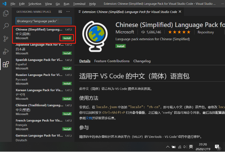Open the Source Control view
The height and width of the screenshot is (152, 225).
click(6, 39)
